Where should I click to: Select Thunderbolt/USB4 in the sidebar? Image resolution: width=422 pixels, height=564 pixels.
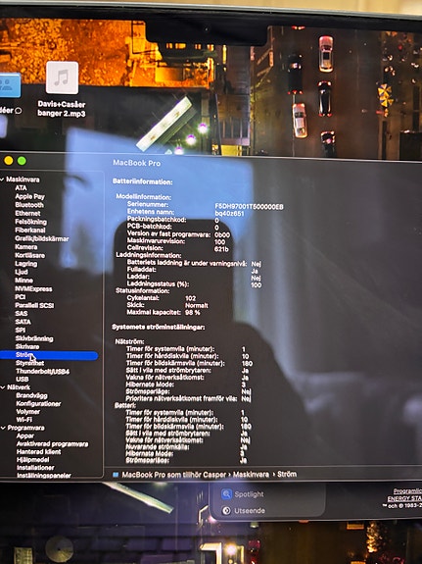42,371
